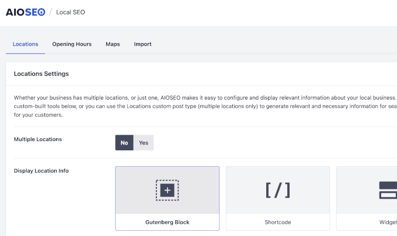The height and width of the screenshot is (236, 397).
Task: Click the Widget label
Action: pos(388,222)
